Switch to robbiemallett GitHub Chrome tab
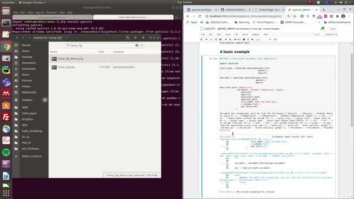Image resolution: width=354 pixels, height=199 pixels. point(235,10)
